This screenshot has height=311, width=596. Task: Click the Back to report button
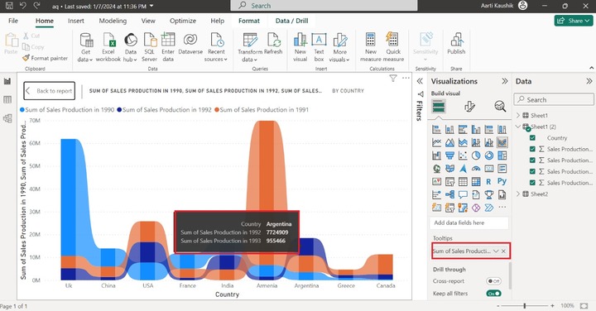coord(50,91)
